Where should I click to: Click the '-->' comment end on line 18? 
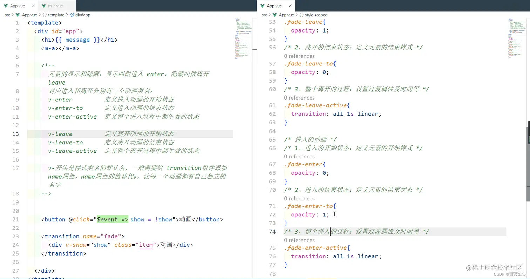point(46,194)
